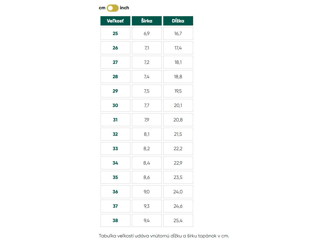Click the Veľkosť column header
Screen dimensions: 316x241
tap(115, 21)
